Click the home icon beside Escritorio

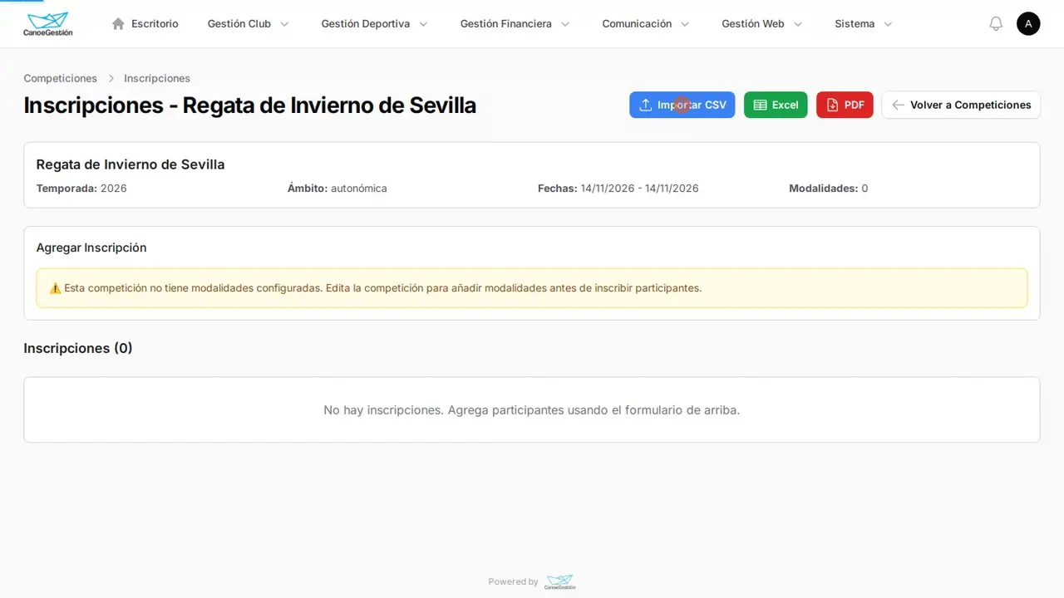coord(118,24)
